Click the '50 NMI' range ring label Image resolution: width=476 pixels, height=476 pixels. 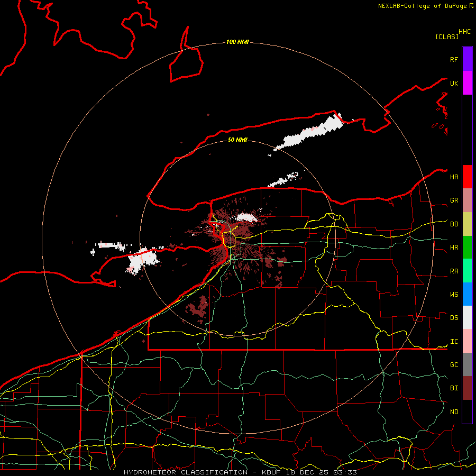pos(237,140)
